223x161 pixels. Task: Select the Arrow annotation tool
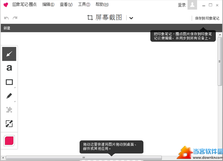click(9, 54)
